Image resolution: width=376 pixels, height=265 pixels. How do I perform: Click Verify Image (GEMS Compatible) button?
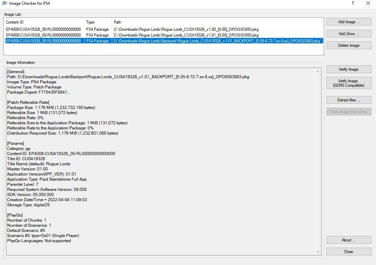coord(349,83)
